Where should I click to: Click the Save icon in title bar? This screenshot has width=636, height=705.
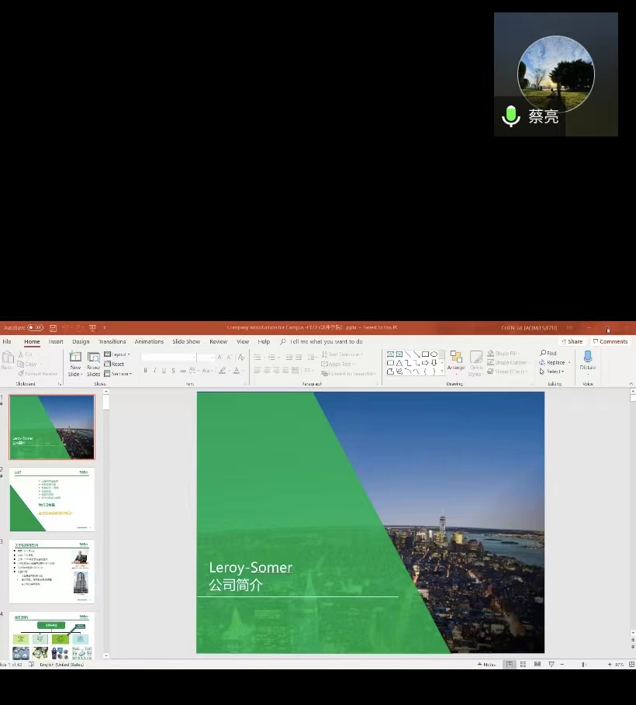(53, 328)
